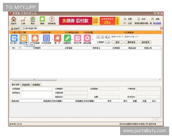Click the 商品简称(双击可编辑) column header
Viewport: 172px width, 138px height.
53,101
